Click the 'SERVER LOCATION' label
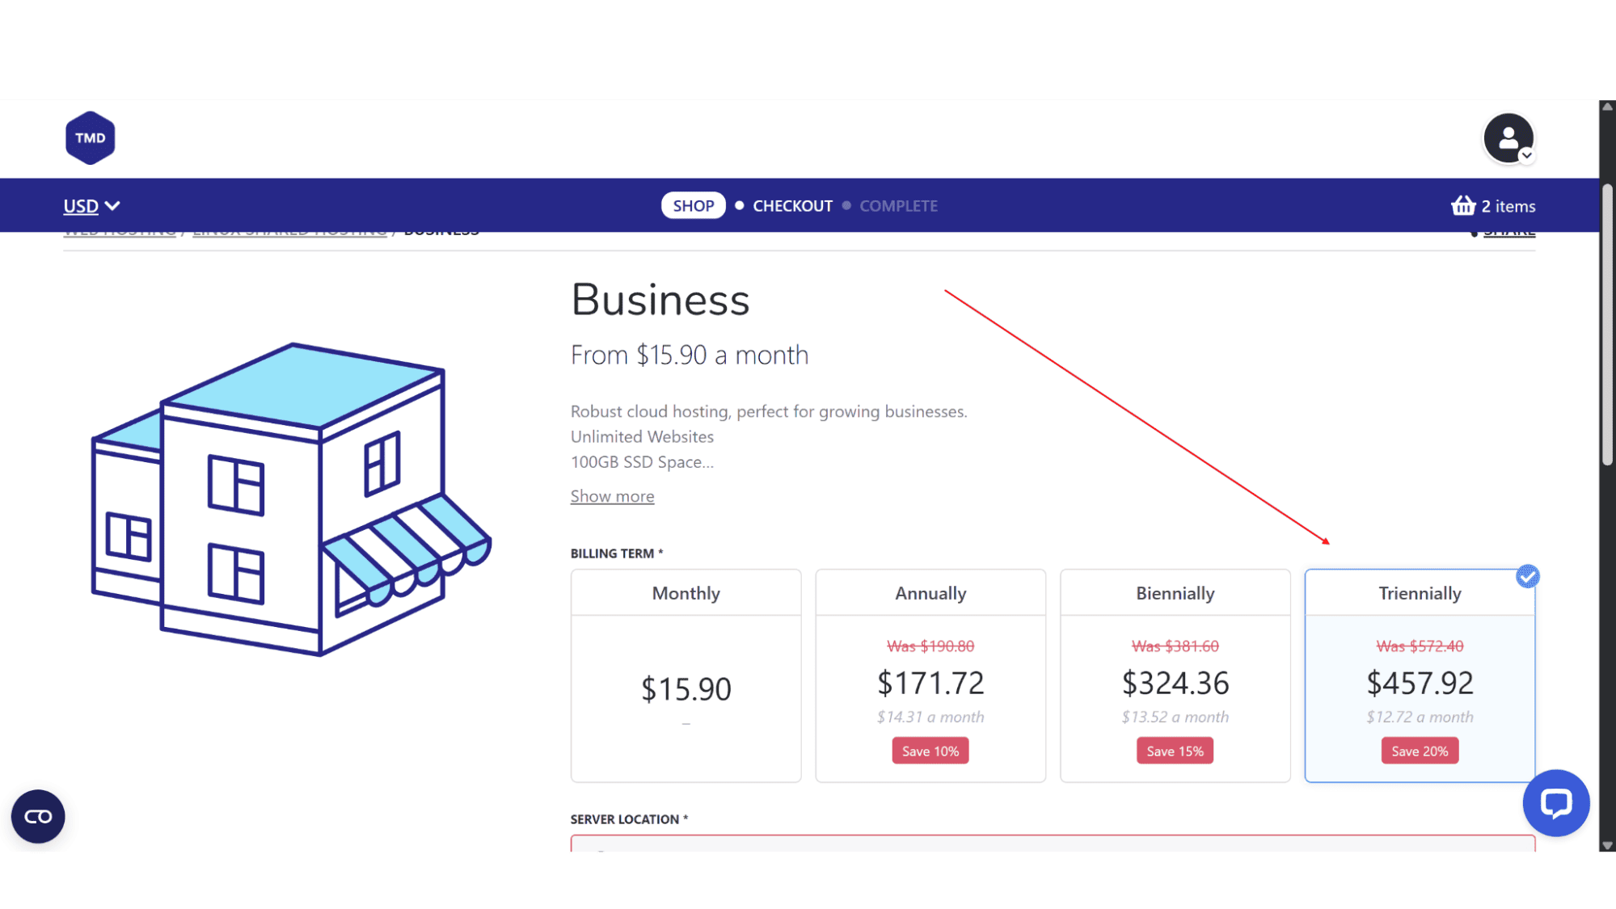Screen dimensions: 1616x909 point(629,819)
